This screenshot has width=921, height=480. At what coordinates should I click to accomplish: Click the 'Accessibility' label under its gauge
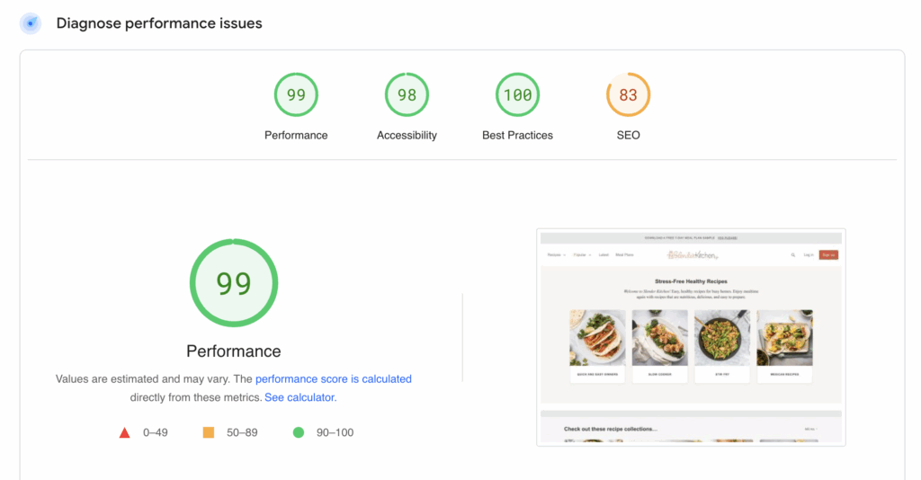407,136
